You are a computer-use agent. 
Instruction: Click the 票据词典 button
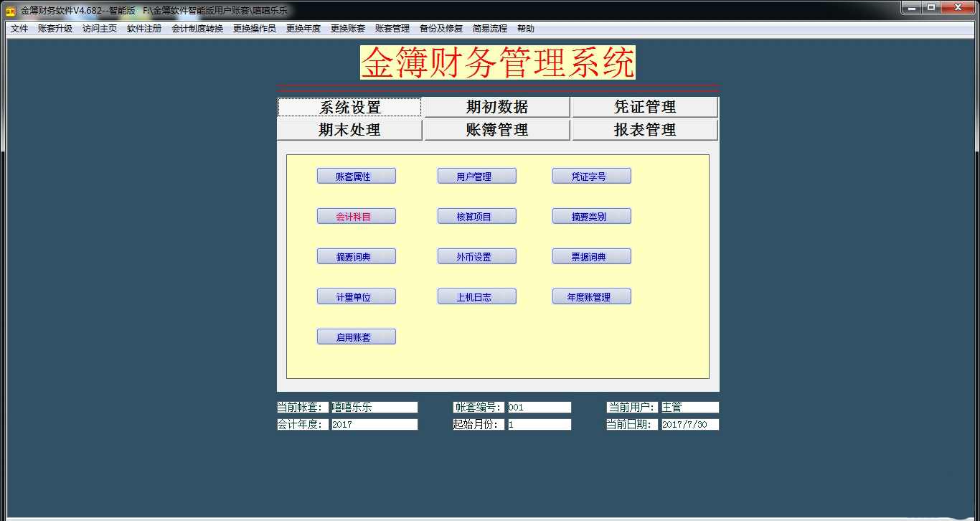click(592, 256)
